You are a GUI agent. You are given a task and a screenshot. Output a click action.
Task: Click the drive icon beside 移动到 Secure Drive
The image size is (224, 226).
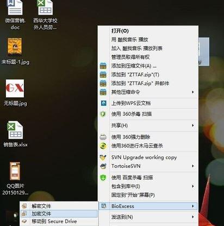coord(24,221)
